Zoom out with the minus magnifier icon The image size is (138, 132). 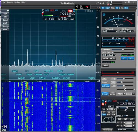[x=3, y=130]
